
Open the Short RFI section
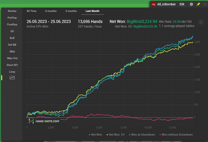[12, 65]
